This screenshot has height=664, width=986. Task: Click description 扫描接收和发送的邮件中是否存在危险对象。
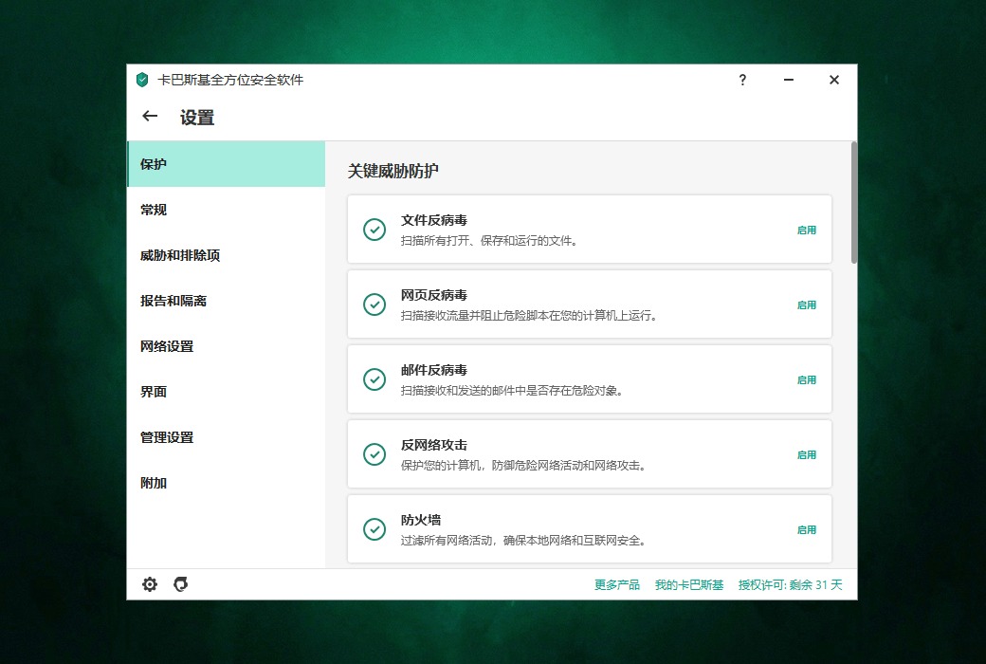[x=512, y=390]
